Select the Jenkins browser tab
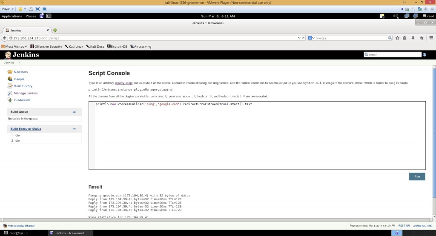This screenshot has width=436, height=236. pyautogui.click(x=26, y=30)
